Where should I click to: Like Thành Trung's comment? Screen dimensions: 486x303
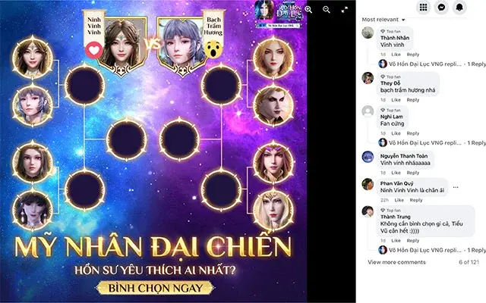[396, 240]
